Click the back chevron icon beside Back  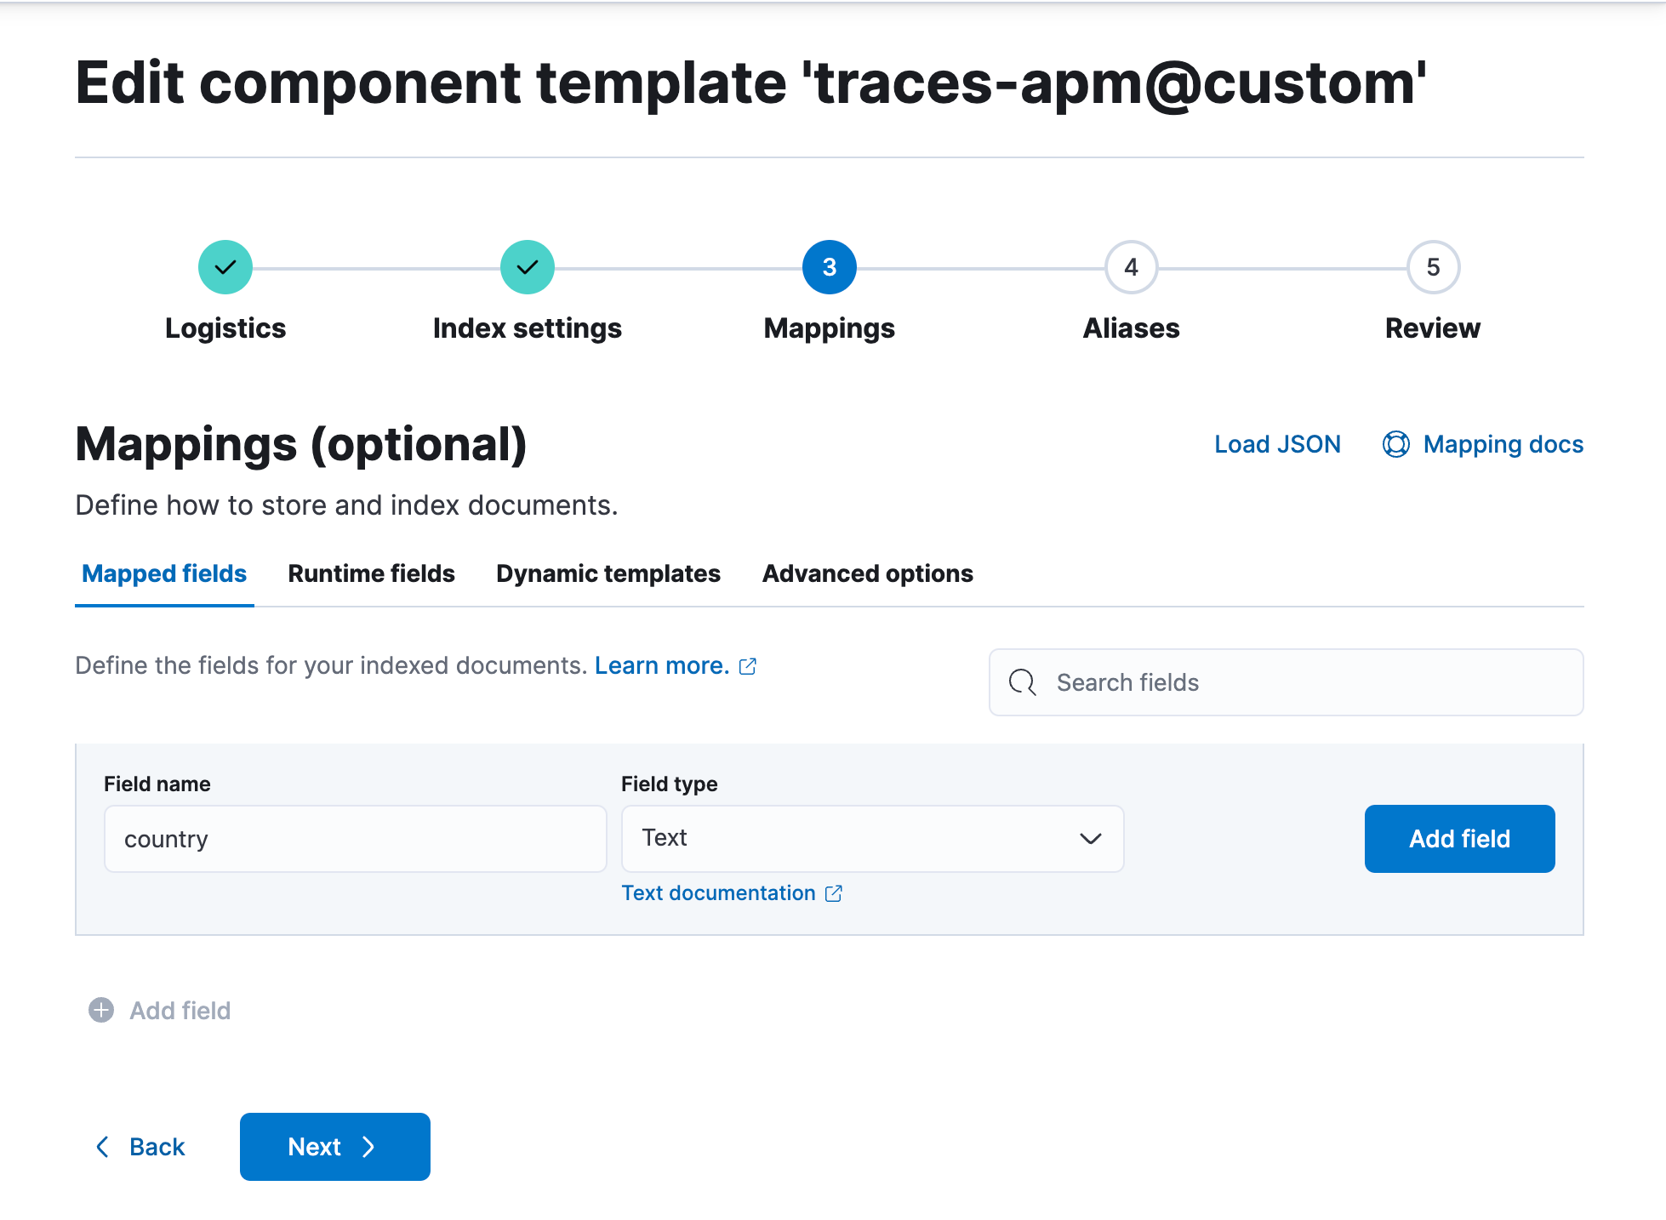[x=102, y=1147]
